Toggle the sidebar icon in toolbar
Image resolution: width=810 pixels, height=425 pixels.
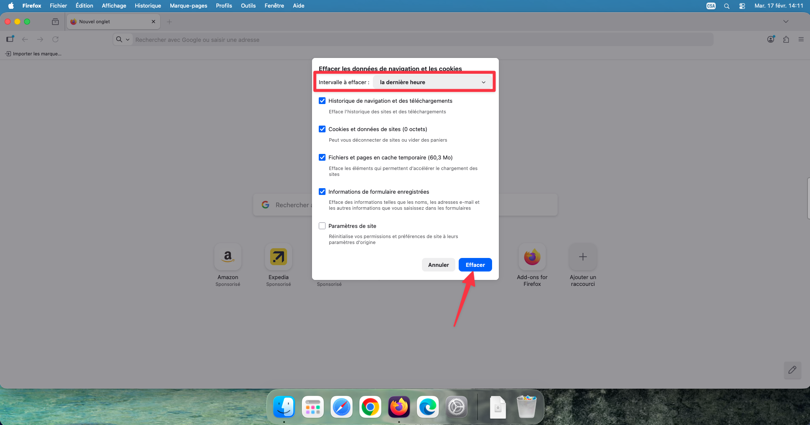[x=10, y=39]
